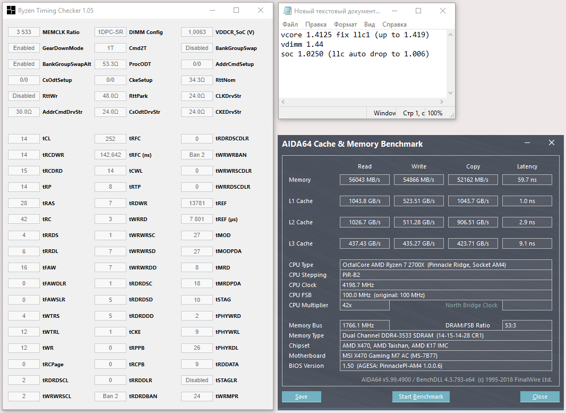Screen dimensions: 566x413
Task: Click the BIOS Version field 1.50
Action: 446,366
